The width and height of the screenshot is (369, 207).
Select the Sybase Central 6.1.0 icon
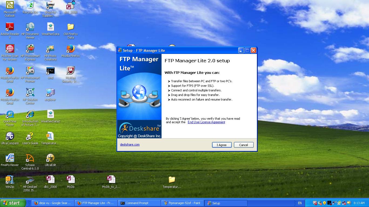(30, 158)
